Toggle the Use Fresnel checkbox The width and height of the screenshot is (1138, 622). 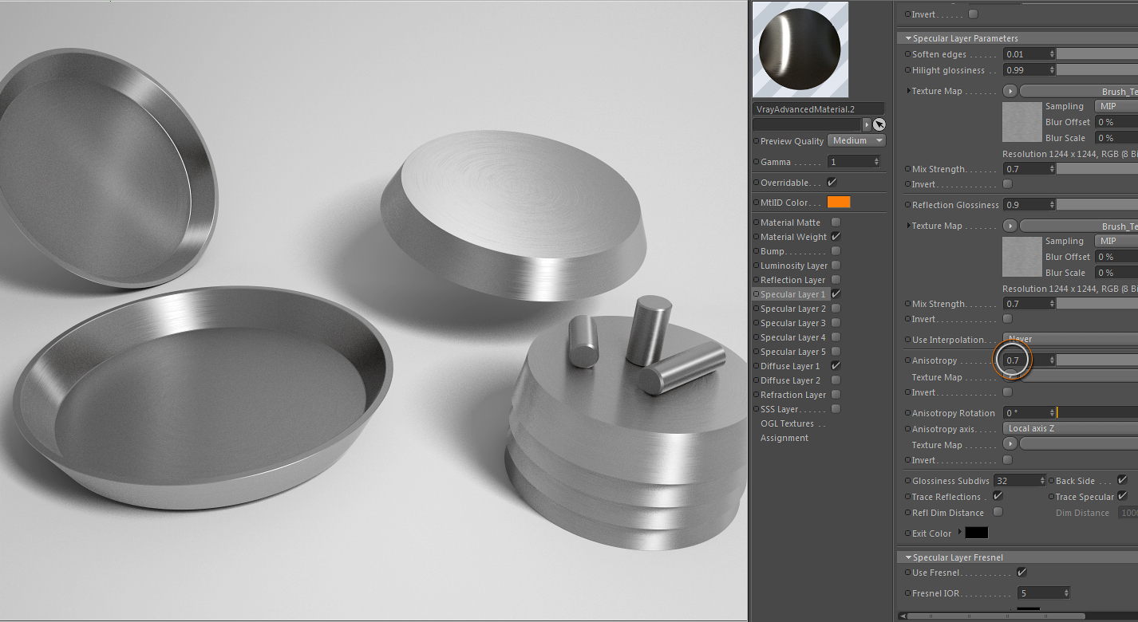(1021, 573)
